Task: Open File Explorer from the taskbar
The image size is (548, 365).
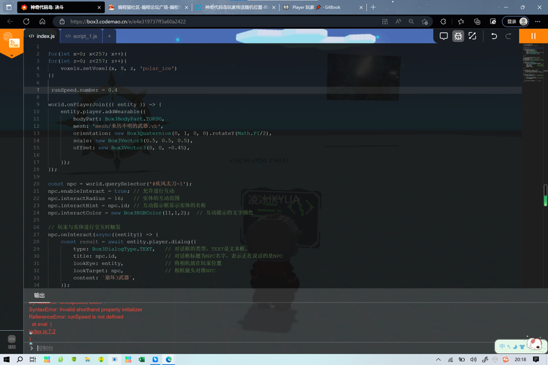Action: click(x=87, y=359)
